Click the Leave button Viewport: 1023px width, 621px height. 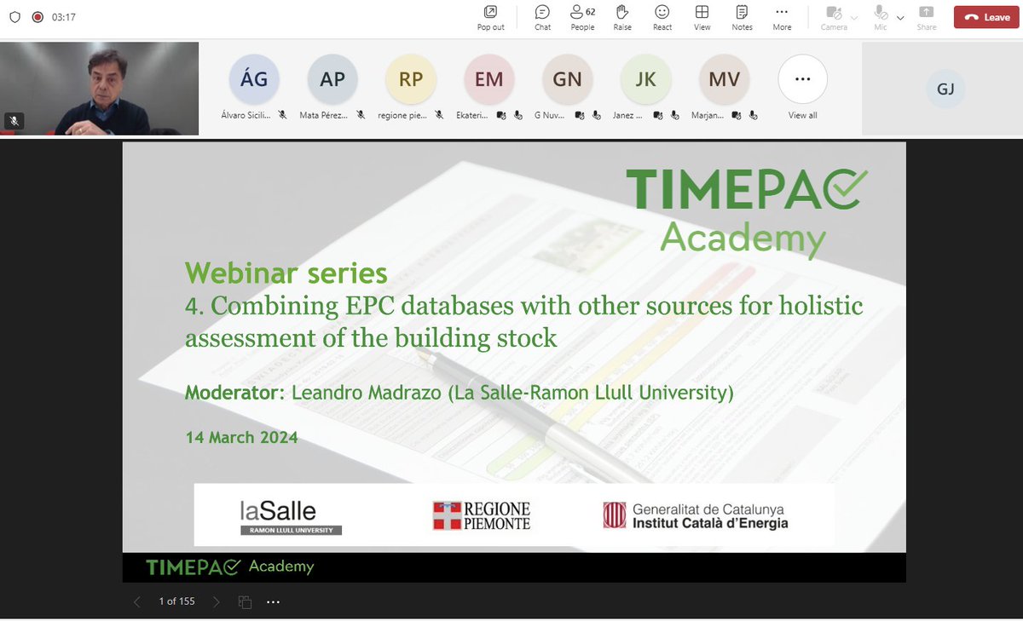(985, 17)
